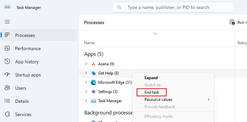Sort processes by Status column header
Screen dimensions: 247x122
click(242, 43)
